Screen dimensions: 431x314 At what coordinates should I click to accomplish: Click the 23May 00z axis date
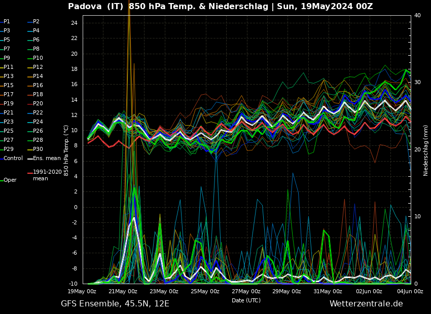(x=164, y=292)
